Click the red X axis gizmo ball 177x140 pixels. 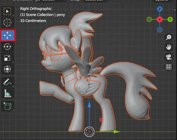pos(160,20)
